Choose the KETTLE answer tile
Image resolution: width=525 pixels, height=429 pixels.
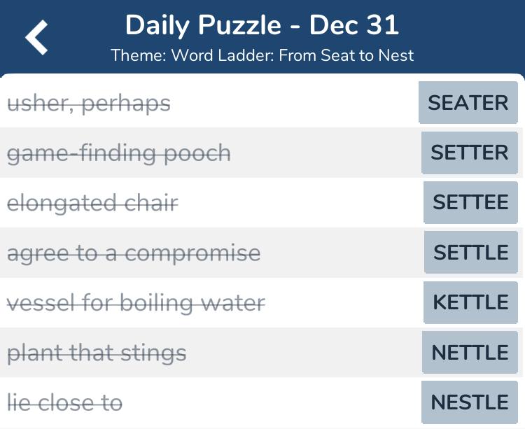point(470,302)
